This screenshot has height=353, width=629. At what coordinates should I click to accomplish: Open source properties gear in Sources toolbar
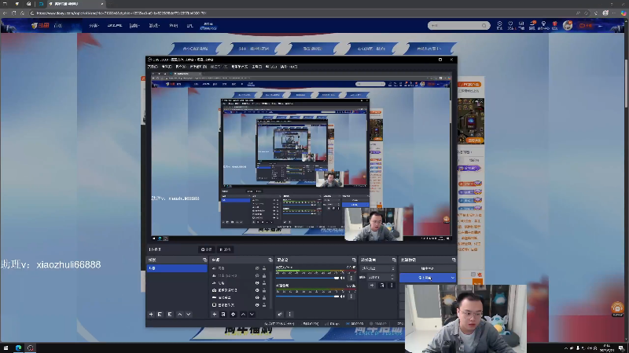point(233,315)
